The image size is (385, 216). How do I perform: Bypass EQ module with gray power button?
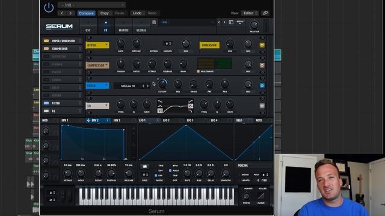[262, 106]
